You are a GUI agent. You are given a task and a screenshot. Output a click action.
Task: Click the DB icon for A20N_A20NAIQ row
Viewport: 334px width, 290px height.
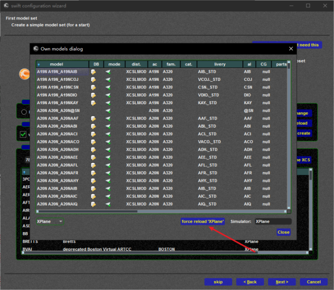pyautogui.click(x=94, y=204)
